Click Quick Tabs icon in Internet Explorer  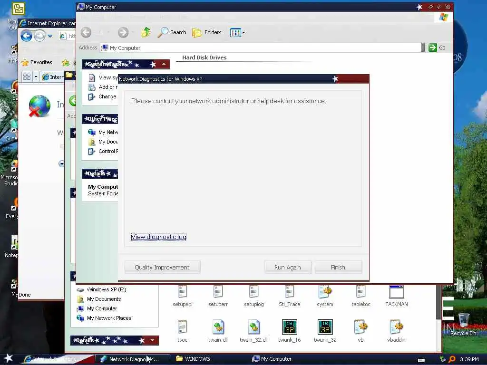[x=27, y=77]
